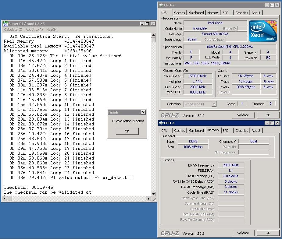Click the Trace 12 Kuops value
Viewport: 282px width, 239px height.
click(246, 81)
